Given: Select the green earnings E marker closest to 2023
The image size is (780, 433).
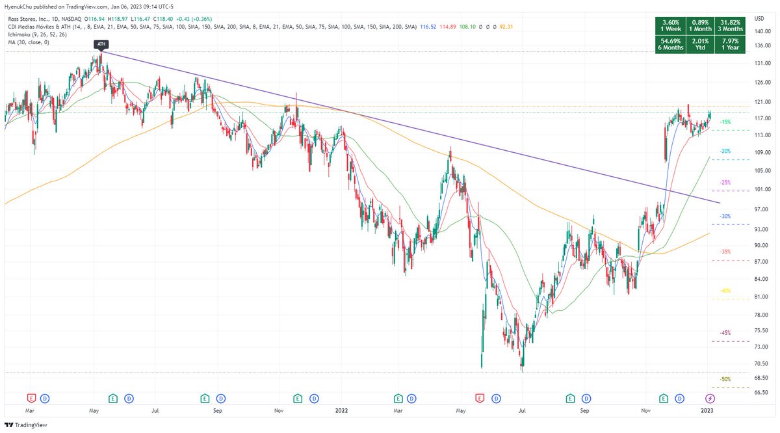Looking at the screenshot, I should pos(664,398).
